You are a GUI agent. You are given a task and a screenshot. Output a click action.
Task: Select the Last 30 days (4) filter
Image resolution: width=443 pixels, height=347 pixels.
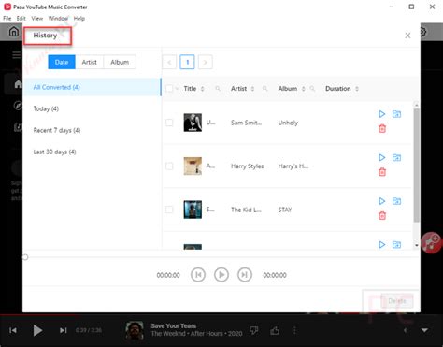[93, 152]
